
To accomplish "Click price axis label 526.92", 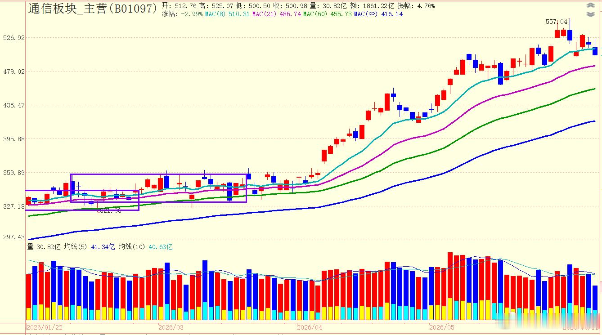I will (14, 38).
